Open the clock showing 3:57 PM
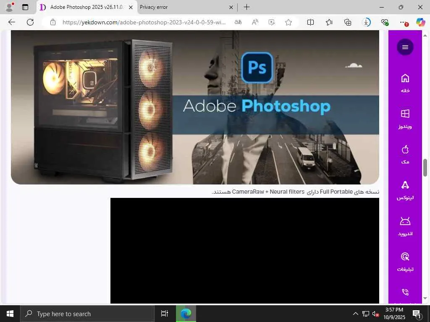 (394, 314)
